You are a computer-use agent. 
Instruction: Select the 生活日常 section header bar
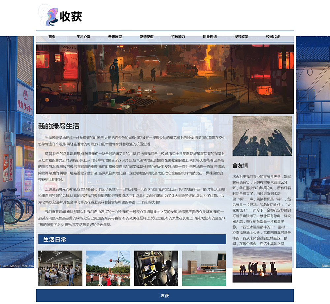point(132,239)
